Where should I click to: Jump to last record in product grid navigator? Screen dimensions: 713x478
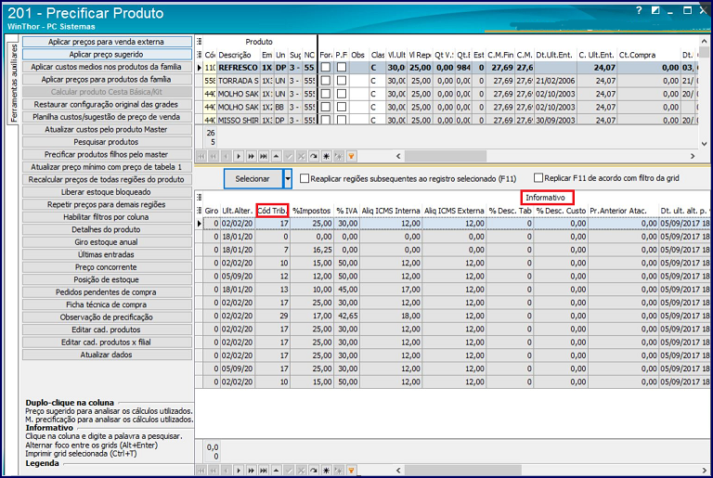pos(264,156)
